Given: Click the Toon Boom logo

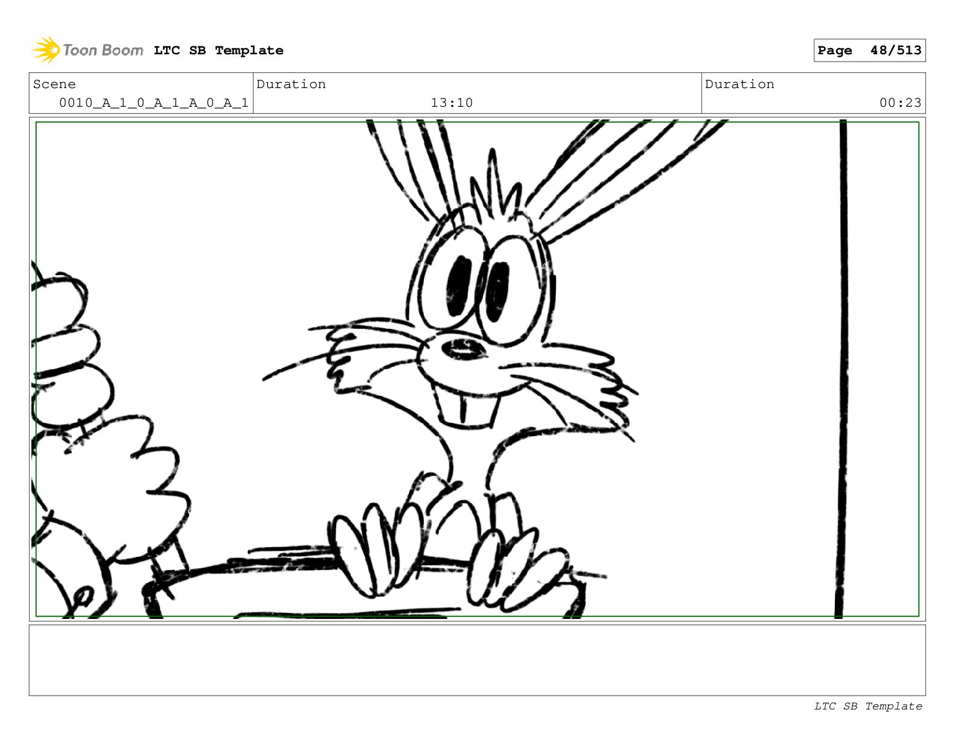Looking at the screenshot, I should [x=87, y=50].
